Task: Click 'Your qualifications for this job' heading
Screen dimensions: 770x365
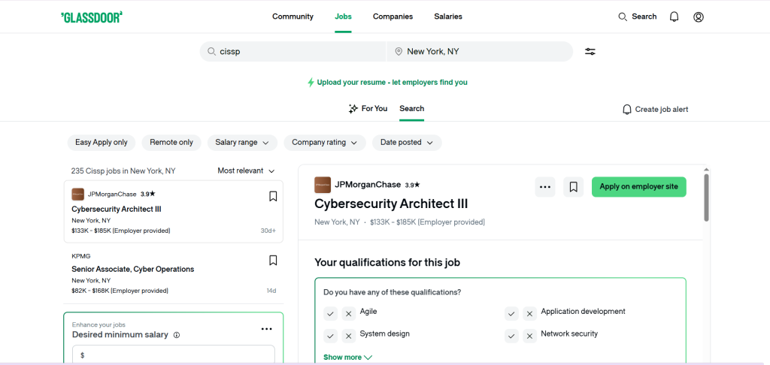Action: click(x=387, y=262)
